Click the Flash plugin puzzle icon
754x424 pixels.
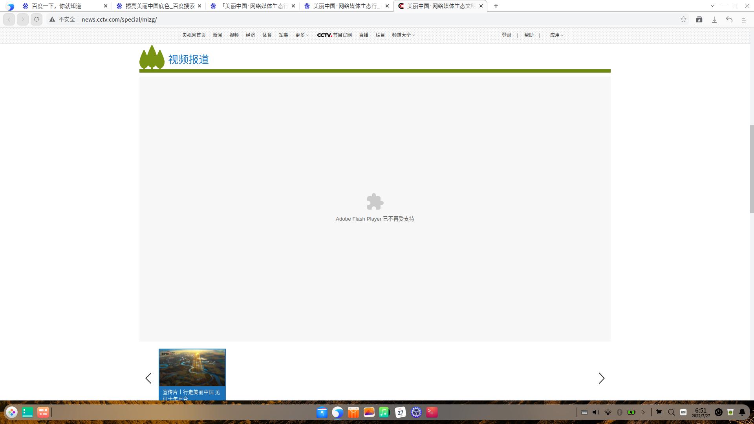[375, 202]
